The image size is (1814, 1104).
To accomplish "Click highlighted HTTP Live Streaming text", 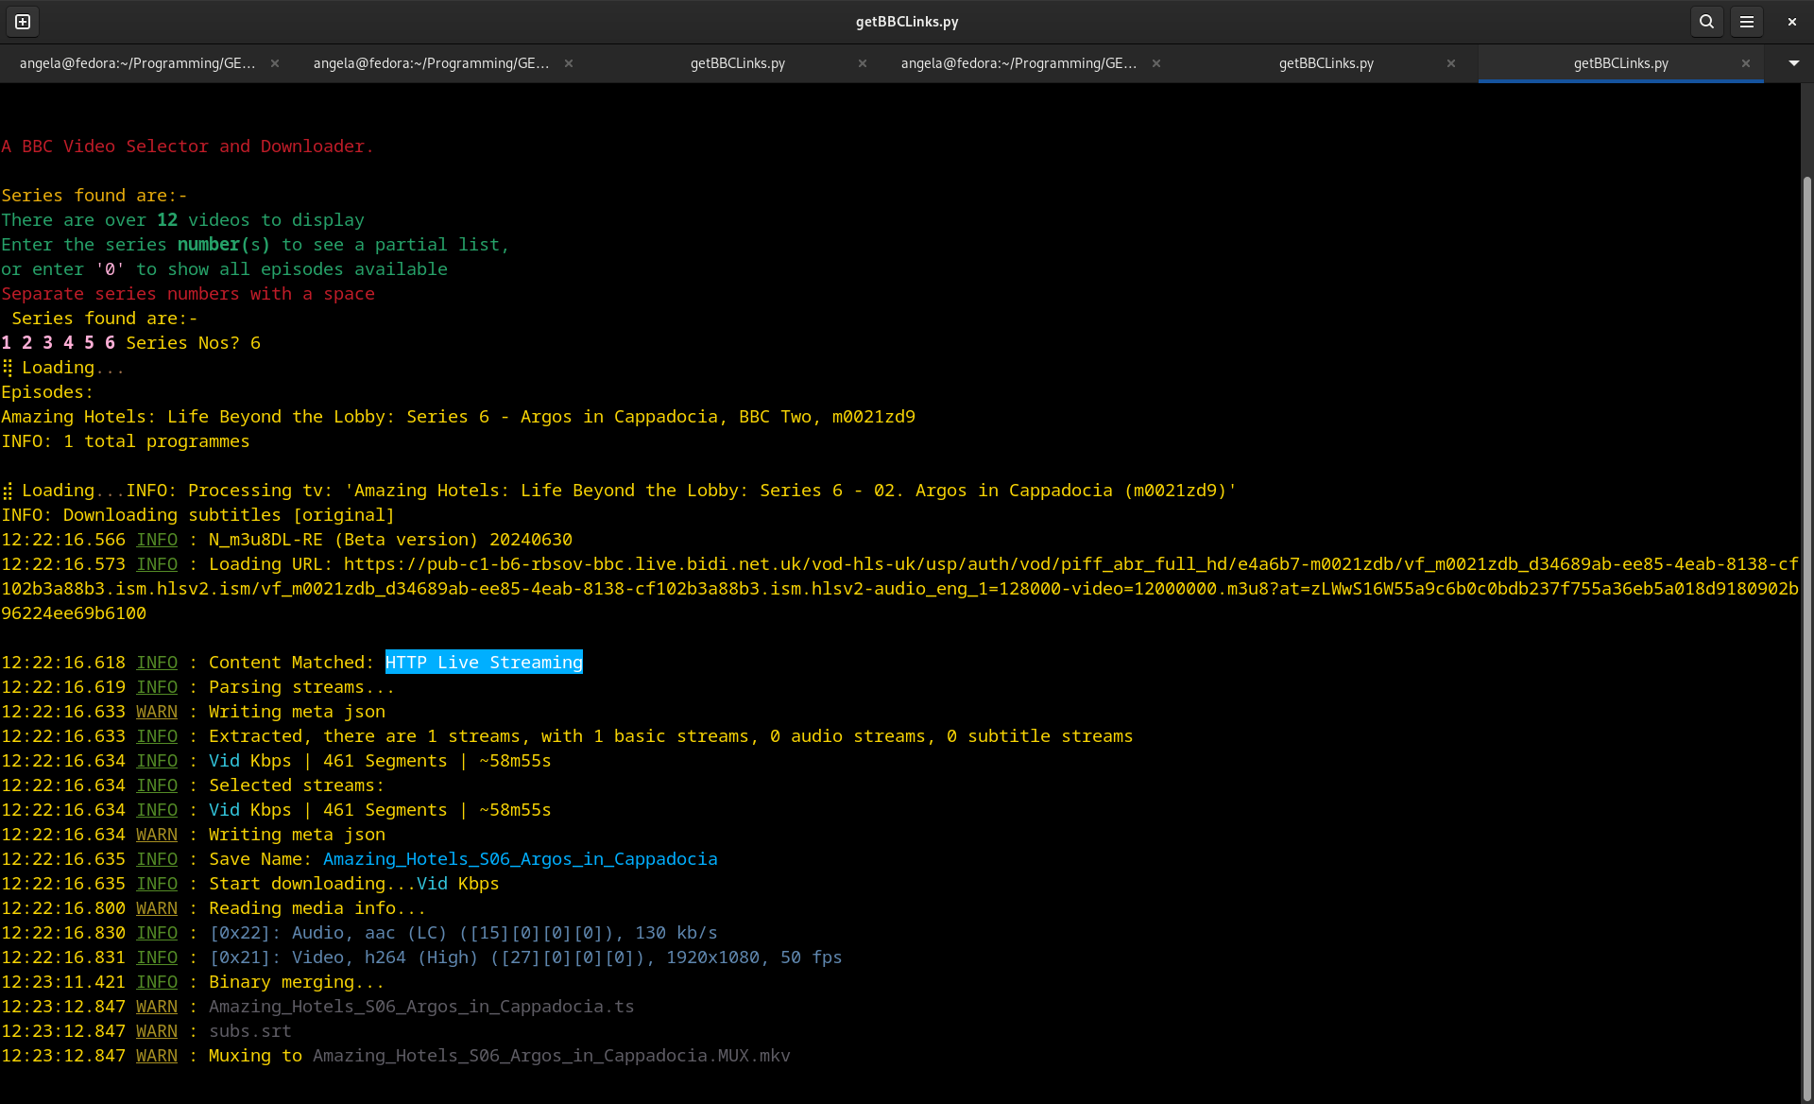I will pyautogui.click(x=484, y=663).
